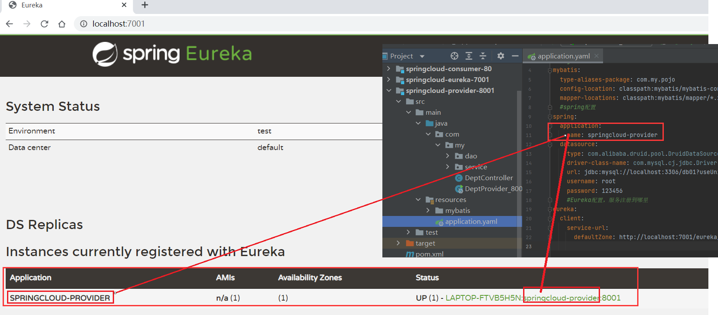Go to browser home page

click(x=62, y=24)
